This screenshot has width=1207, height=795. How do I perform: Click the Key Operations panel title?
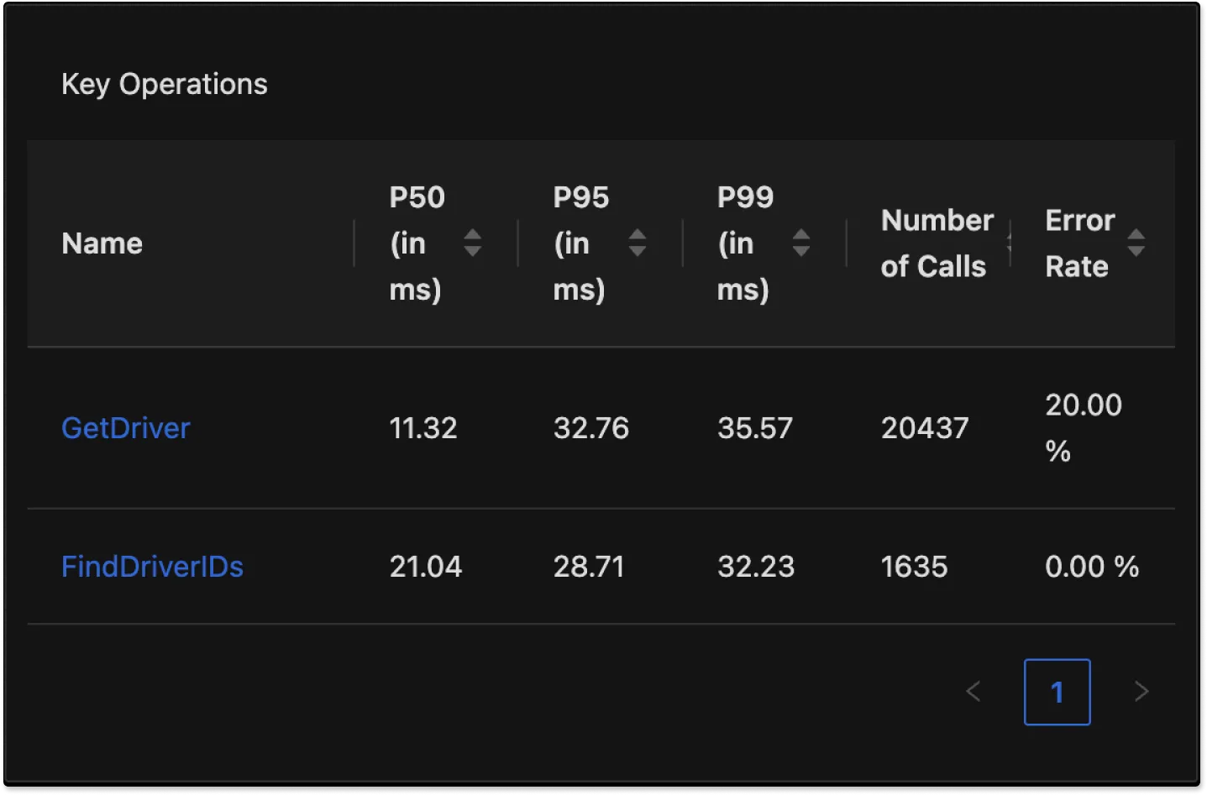tap(165, 84)
